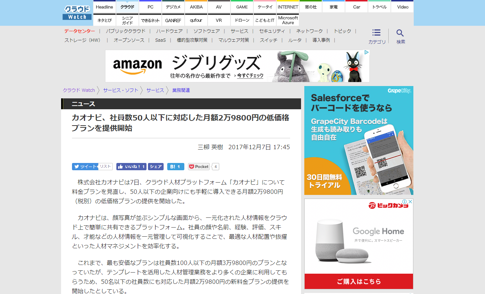The height and width of the screenshot is (294, 485).
Task: Close the ビックカメラ ad with X icon
Action: tap(410, 201)
